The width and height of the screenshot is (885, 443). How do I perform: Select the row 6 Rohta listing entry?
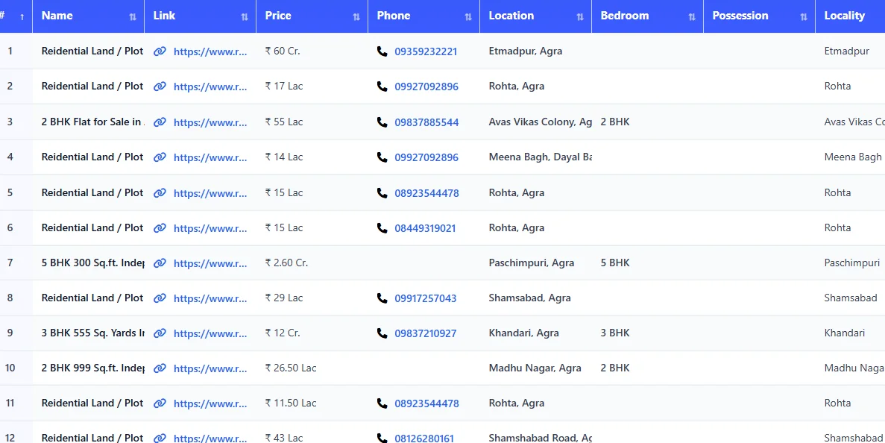click(92, 227)
